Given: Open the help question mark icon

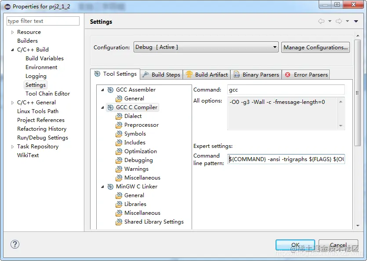Looking at the screenshot, I should tap(15, 244).
